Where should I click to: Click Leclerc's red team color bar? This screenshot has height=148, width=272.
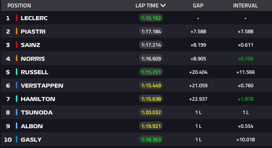click(x=17, y=18)
